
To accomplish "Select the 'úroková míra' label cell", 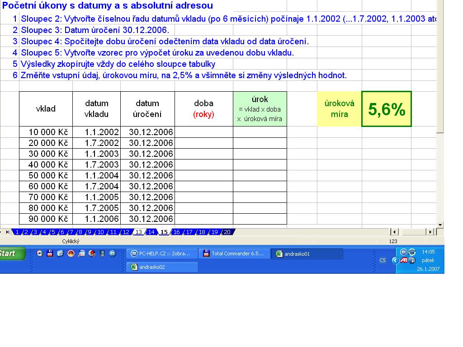I will 339,109.
